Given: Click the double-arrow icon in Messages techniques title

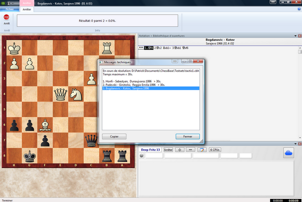Looking at the screenshot, I should tap(175, 61).
